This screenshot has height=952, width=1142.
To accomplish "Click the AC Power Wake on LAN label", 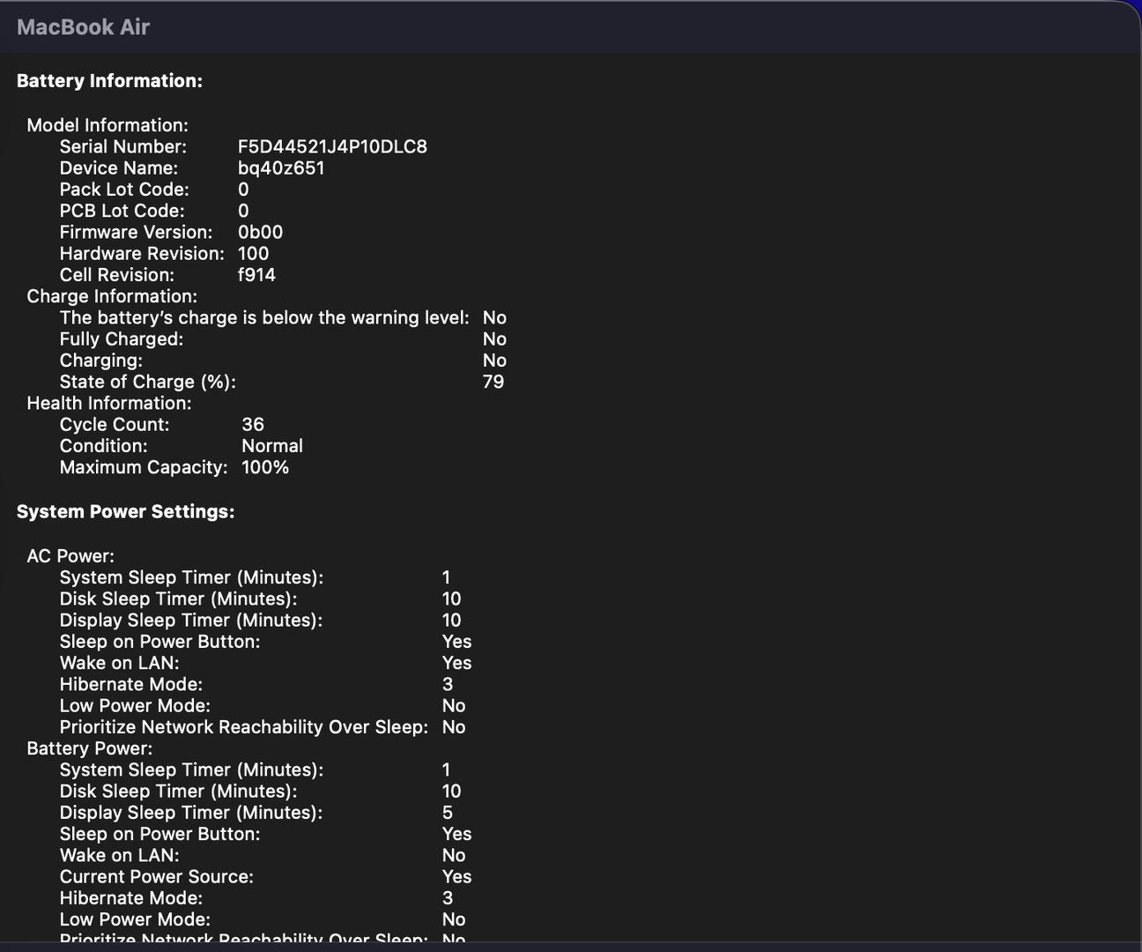I will [120, 663].
